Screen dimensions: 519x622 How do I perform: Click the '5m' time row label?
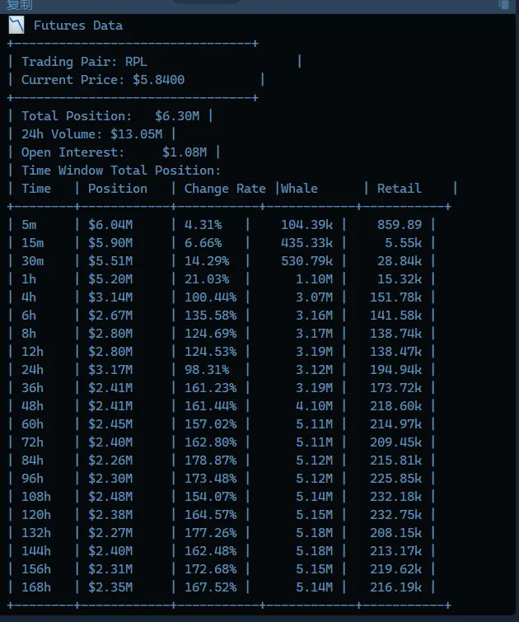[29, 225]
